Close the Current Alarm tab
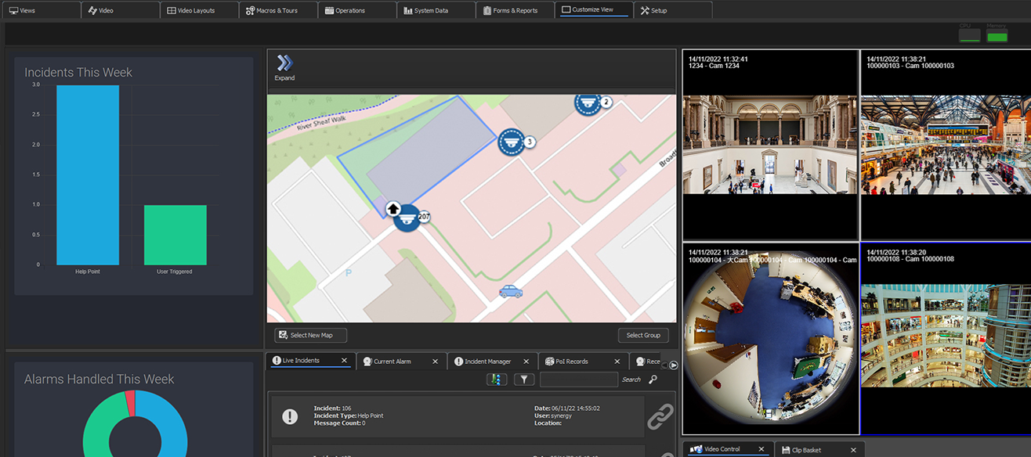Viewport: 1031px width, 457px height. (x=436, y=362)
